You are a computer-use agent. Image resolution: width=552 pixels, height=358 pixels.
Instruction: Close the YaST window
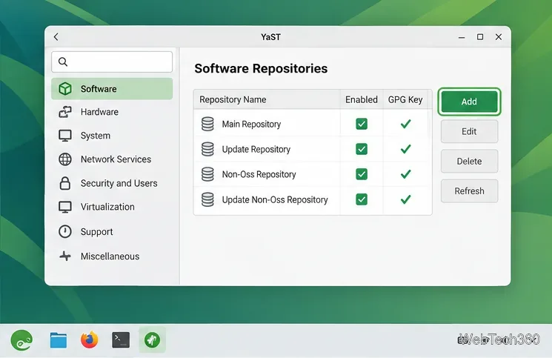click(x=499, y=36)
